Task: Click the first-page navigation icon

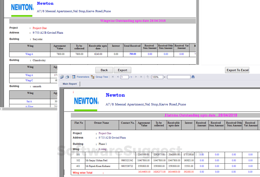Action: (x=113, y=77)
